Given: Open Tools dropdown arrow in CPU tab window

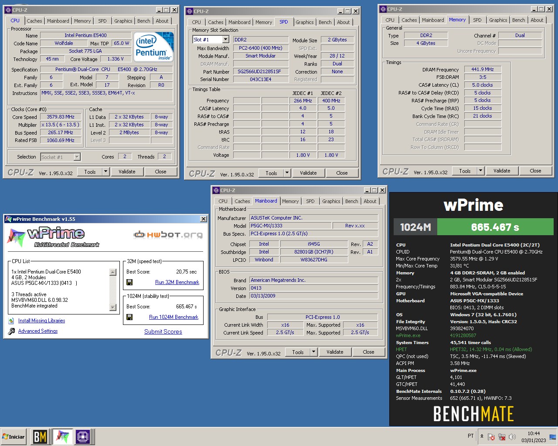Looking at the screenshot, I should pos(105,172).
